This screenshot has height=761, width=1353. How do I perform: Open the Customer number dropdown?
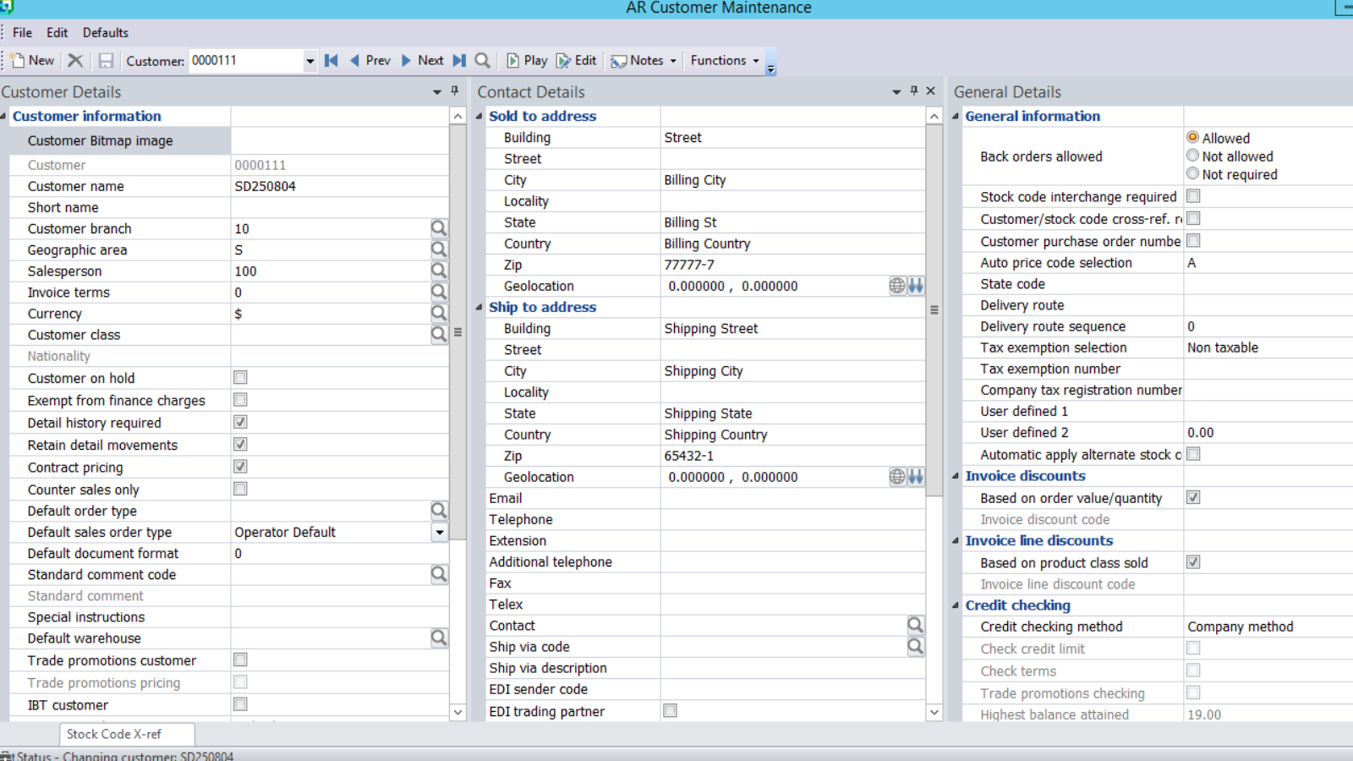point(309,61)
